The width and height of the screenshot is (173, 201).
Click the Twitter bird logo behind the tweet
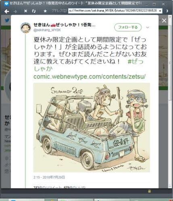(7, 21)
